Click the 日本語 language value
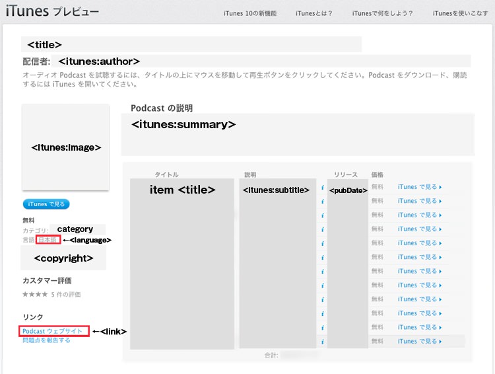Image resolution: width=495 pixels, height=374 pixels. point(48,240)
